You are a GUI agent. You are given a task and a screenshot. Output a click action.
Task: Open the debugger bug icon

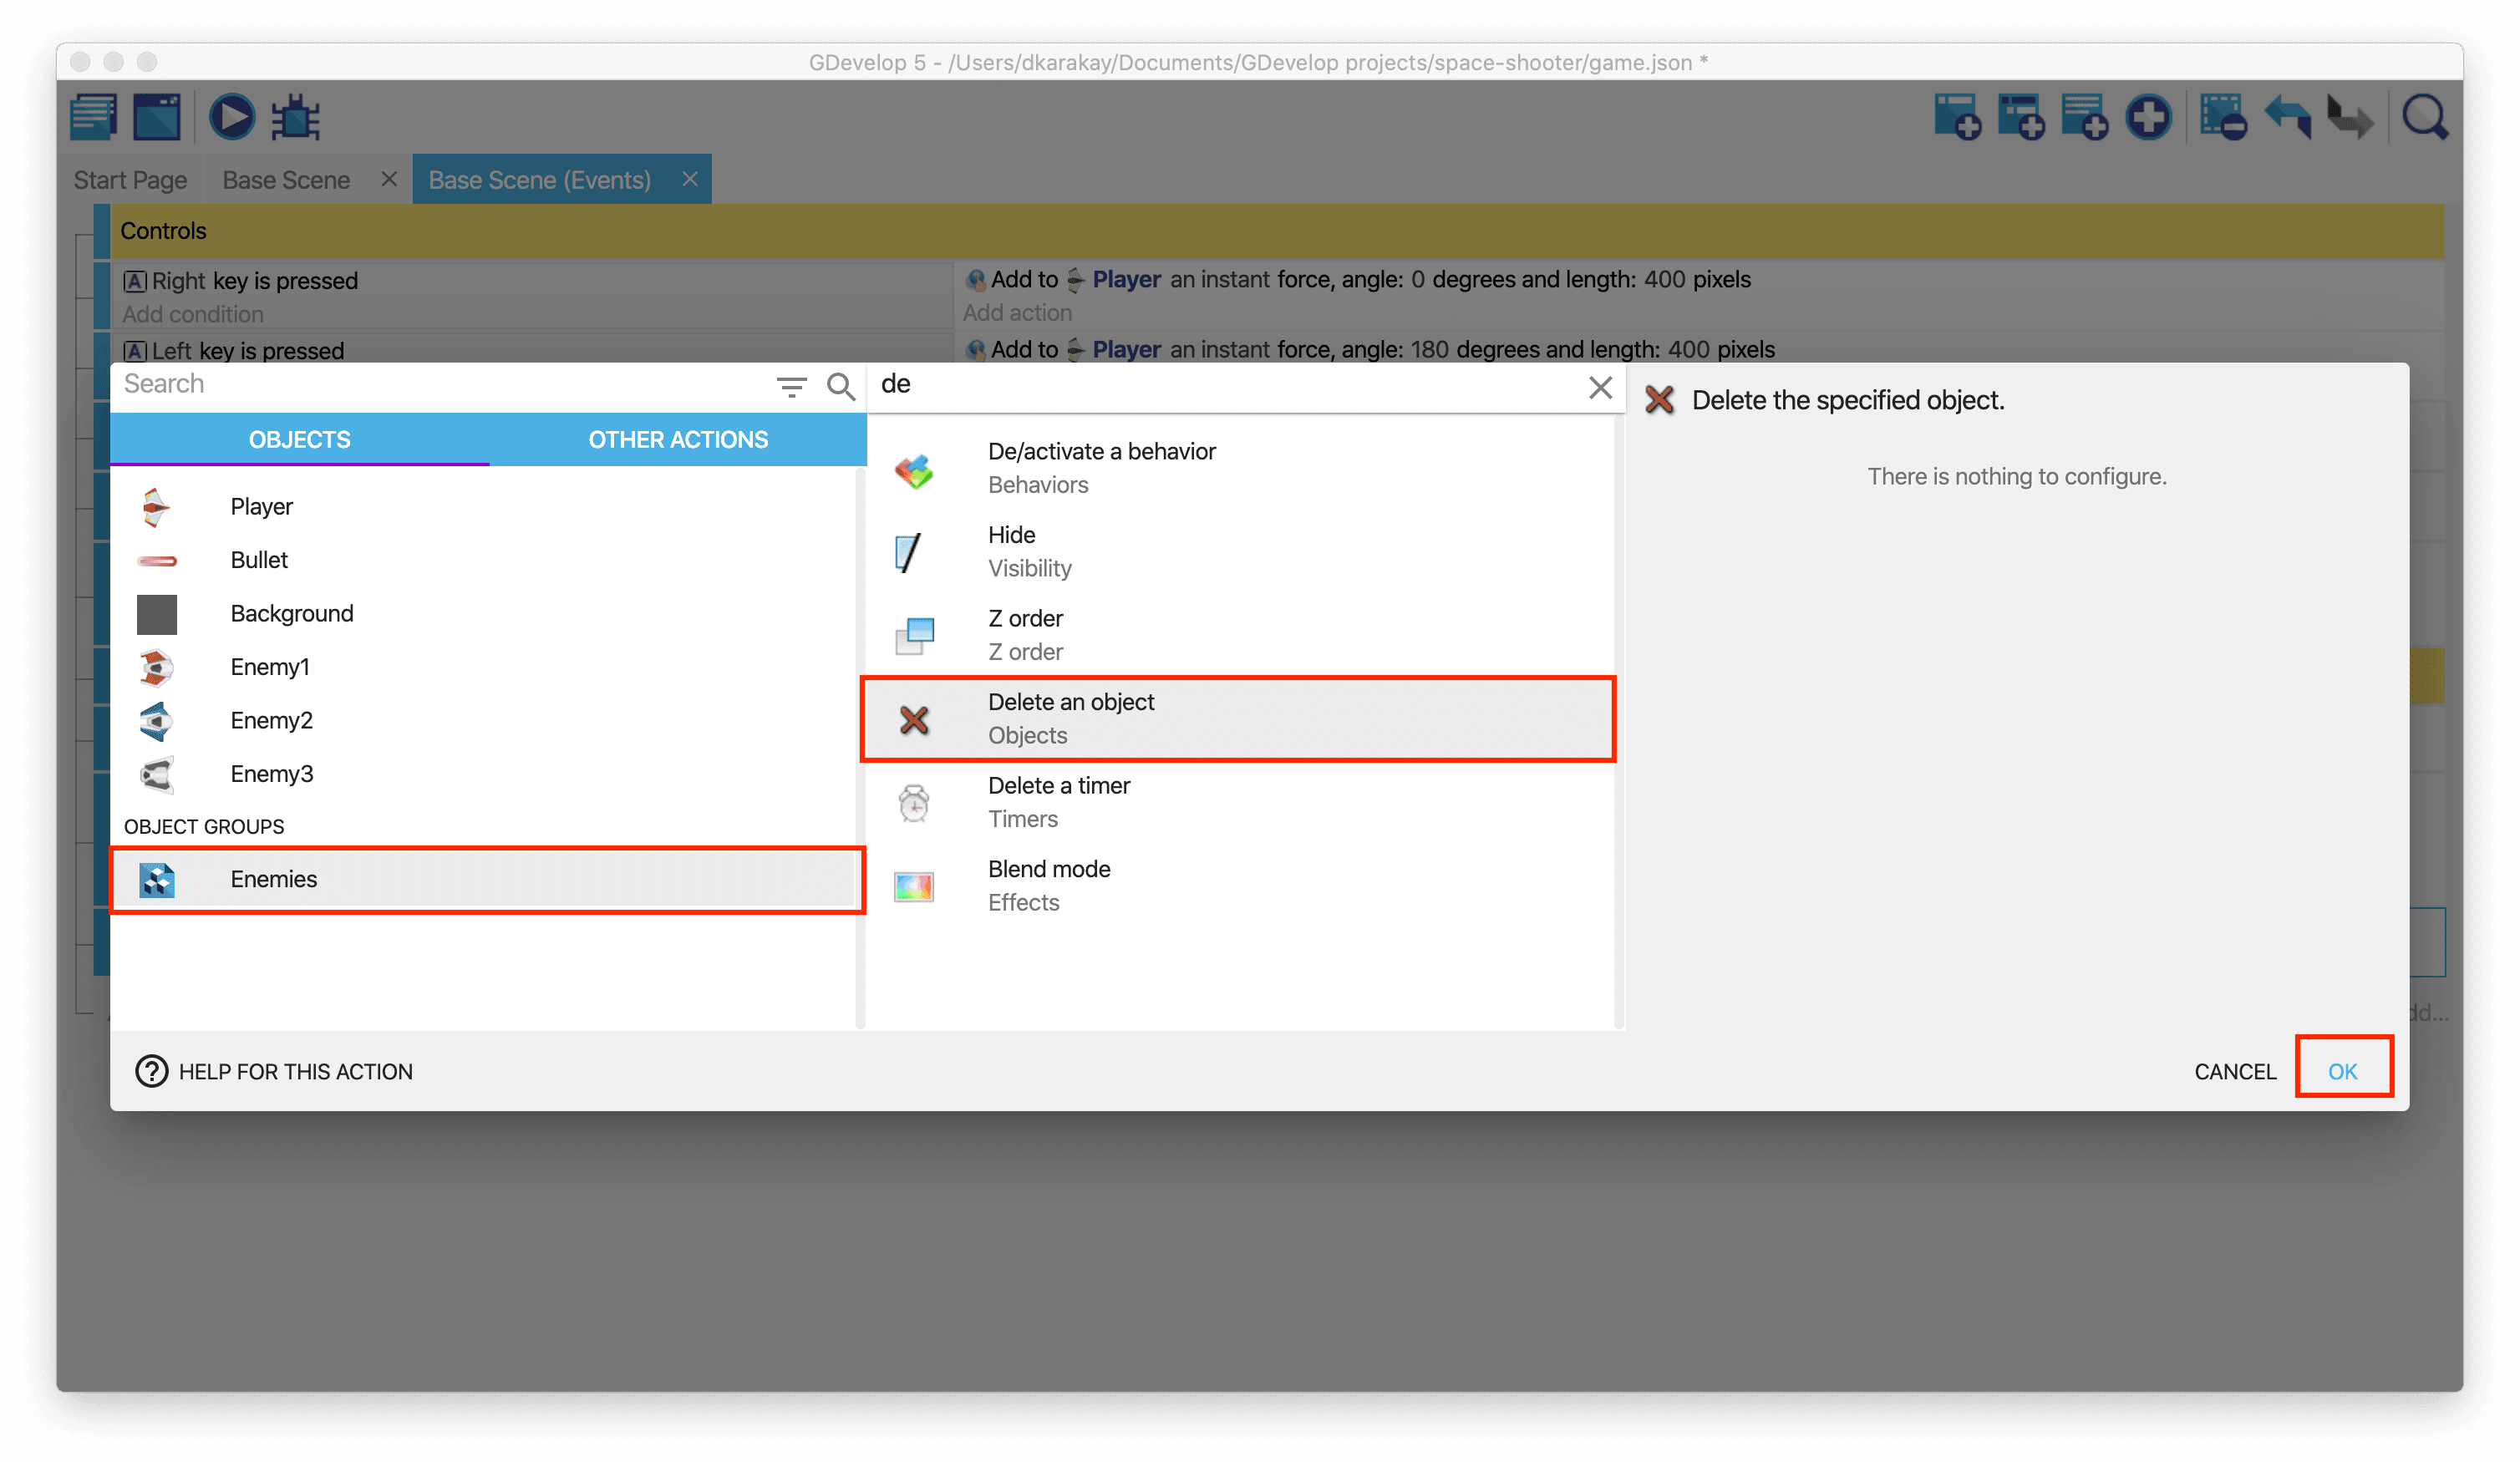point(296,117)
